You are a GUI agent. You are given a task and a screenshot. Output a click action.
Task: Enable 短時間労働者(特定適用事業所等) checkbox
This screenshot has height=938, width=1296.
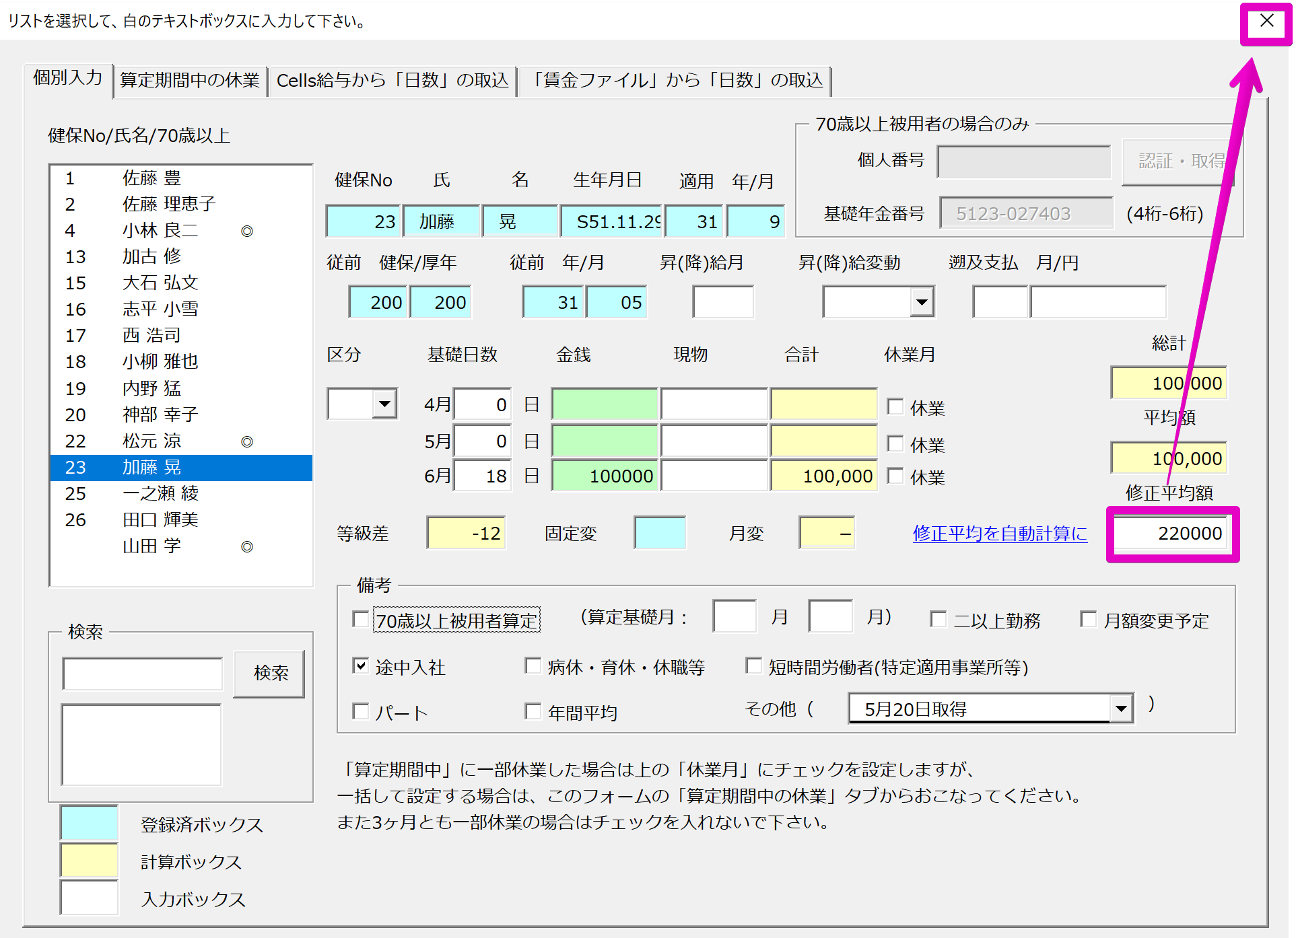754,666
